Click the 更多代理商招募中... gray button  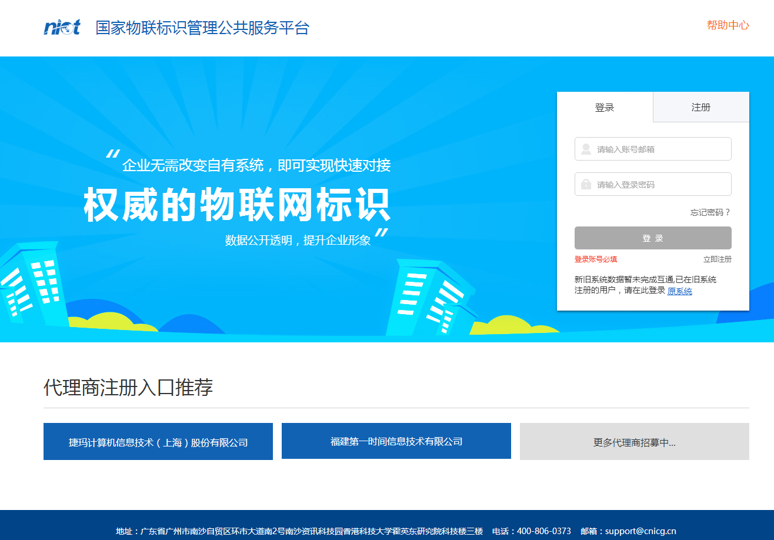[634, 442]
